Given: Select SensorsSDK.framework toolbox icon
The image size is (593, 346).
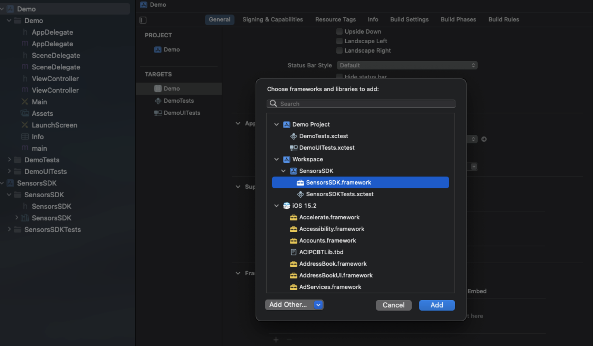Looking at the screenshot, I should [300, 183].
